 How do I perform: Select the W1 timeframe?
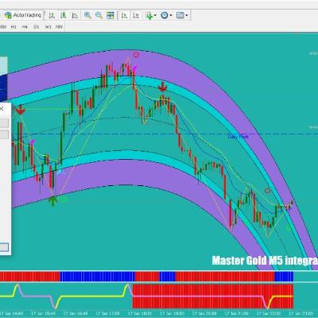pyautogui.click(x=48, y=27)
